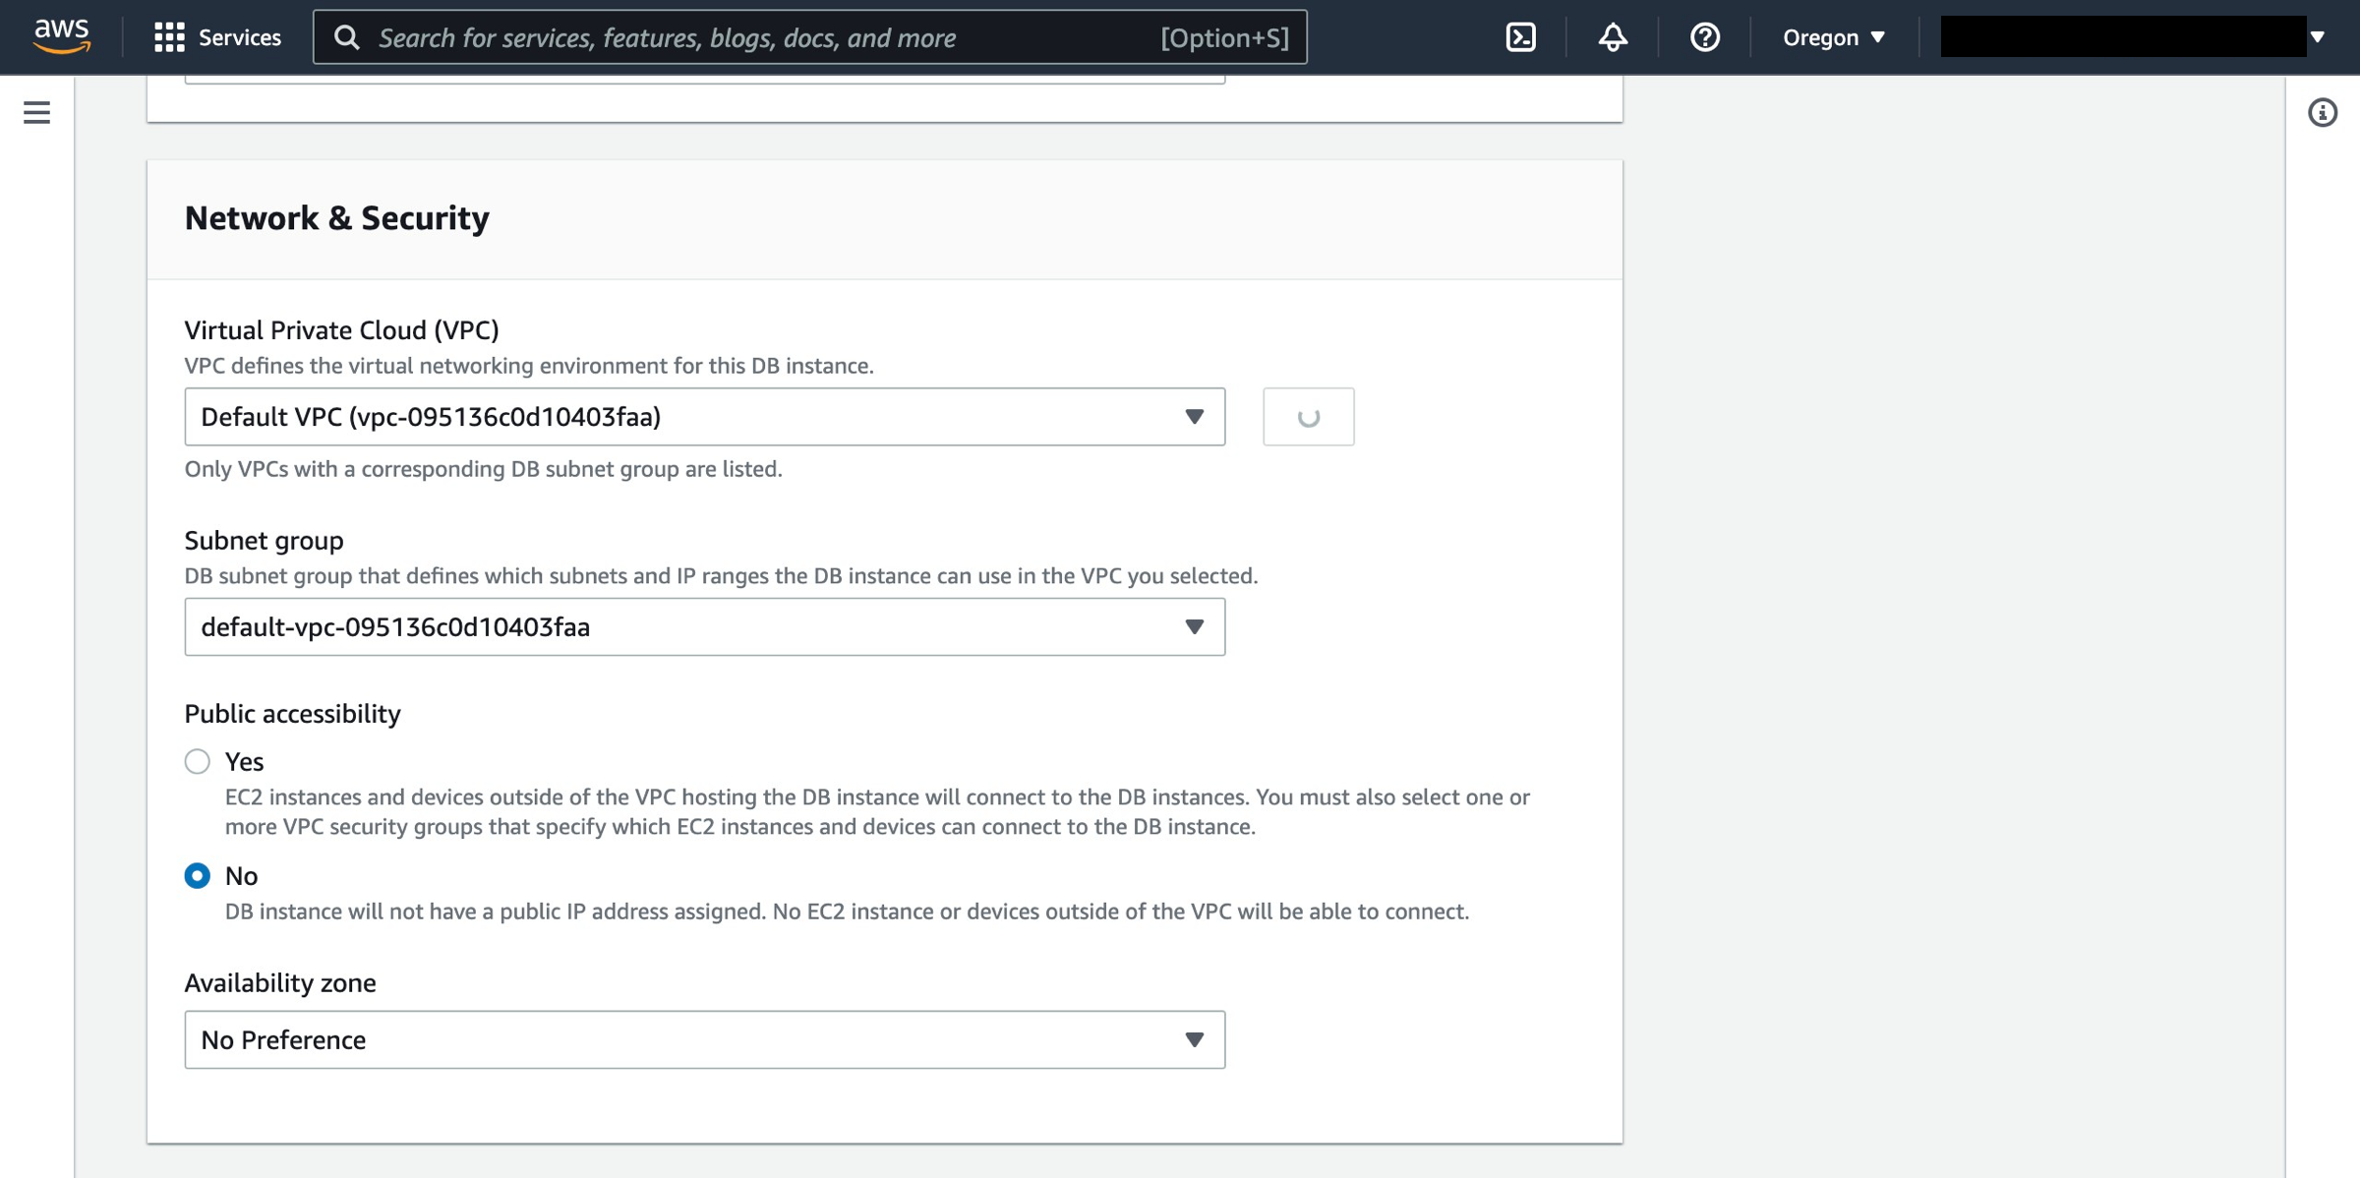Click the Public accessibility label

click(292, 714)
